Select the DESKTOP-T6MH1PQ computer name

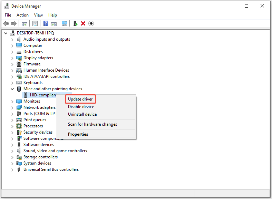point(36,33)
